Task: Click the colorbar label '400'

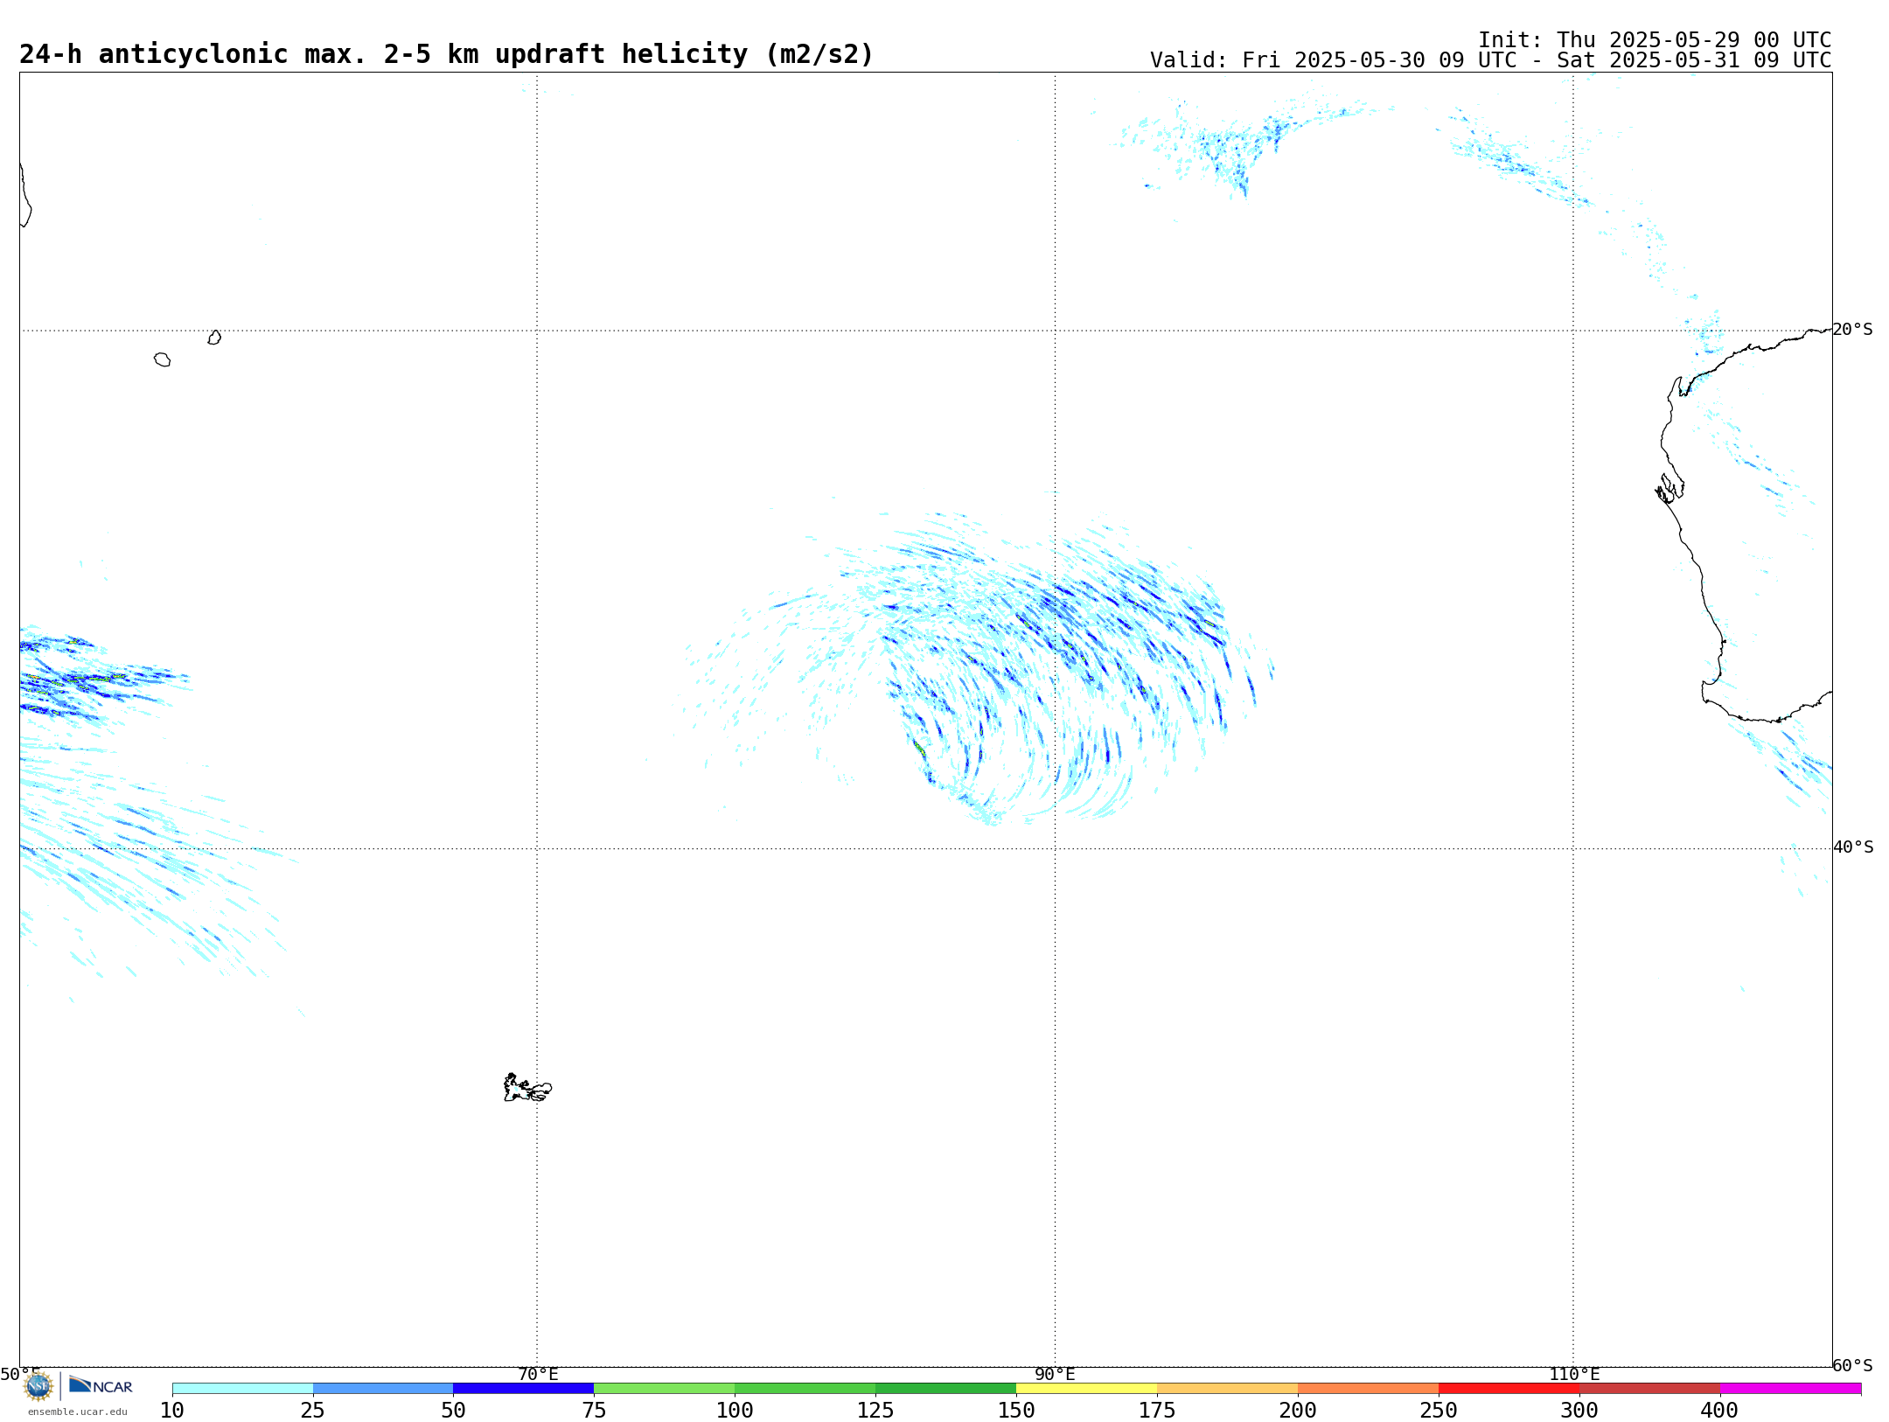Action: (x=1719, y=1411)
